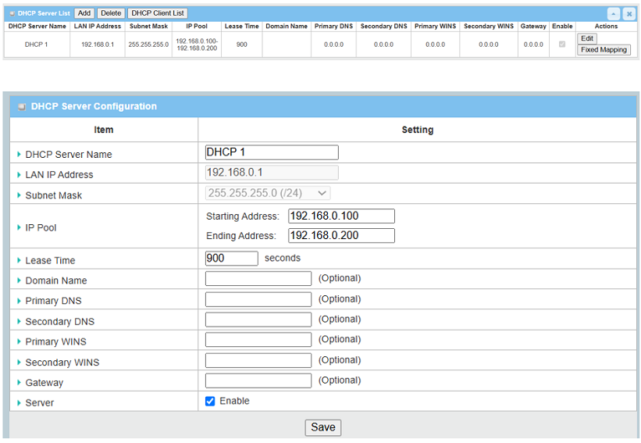Click the arrow beside Lease Time
The width and height of the screenshot is (641, 443).
pyautogui.click(x=19, y=260)
